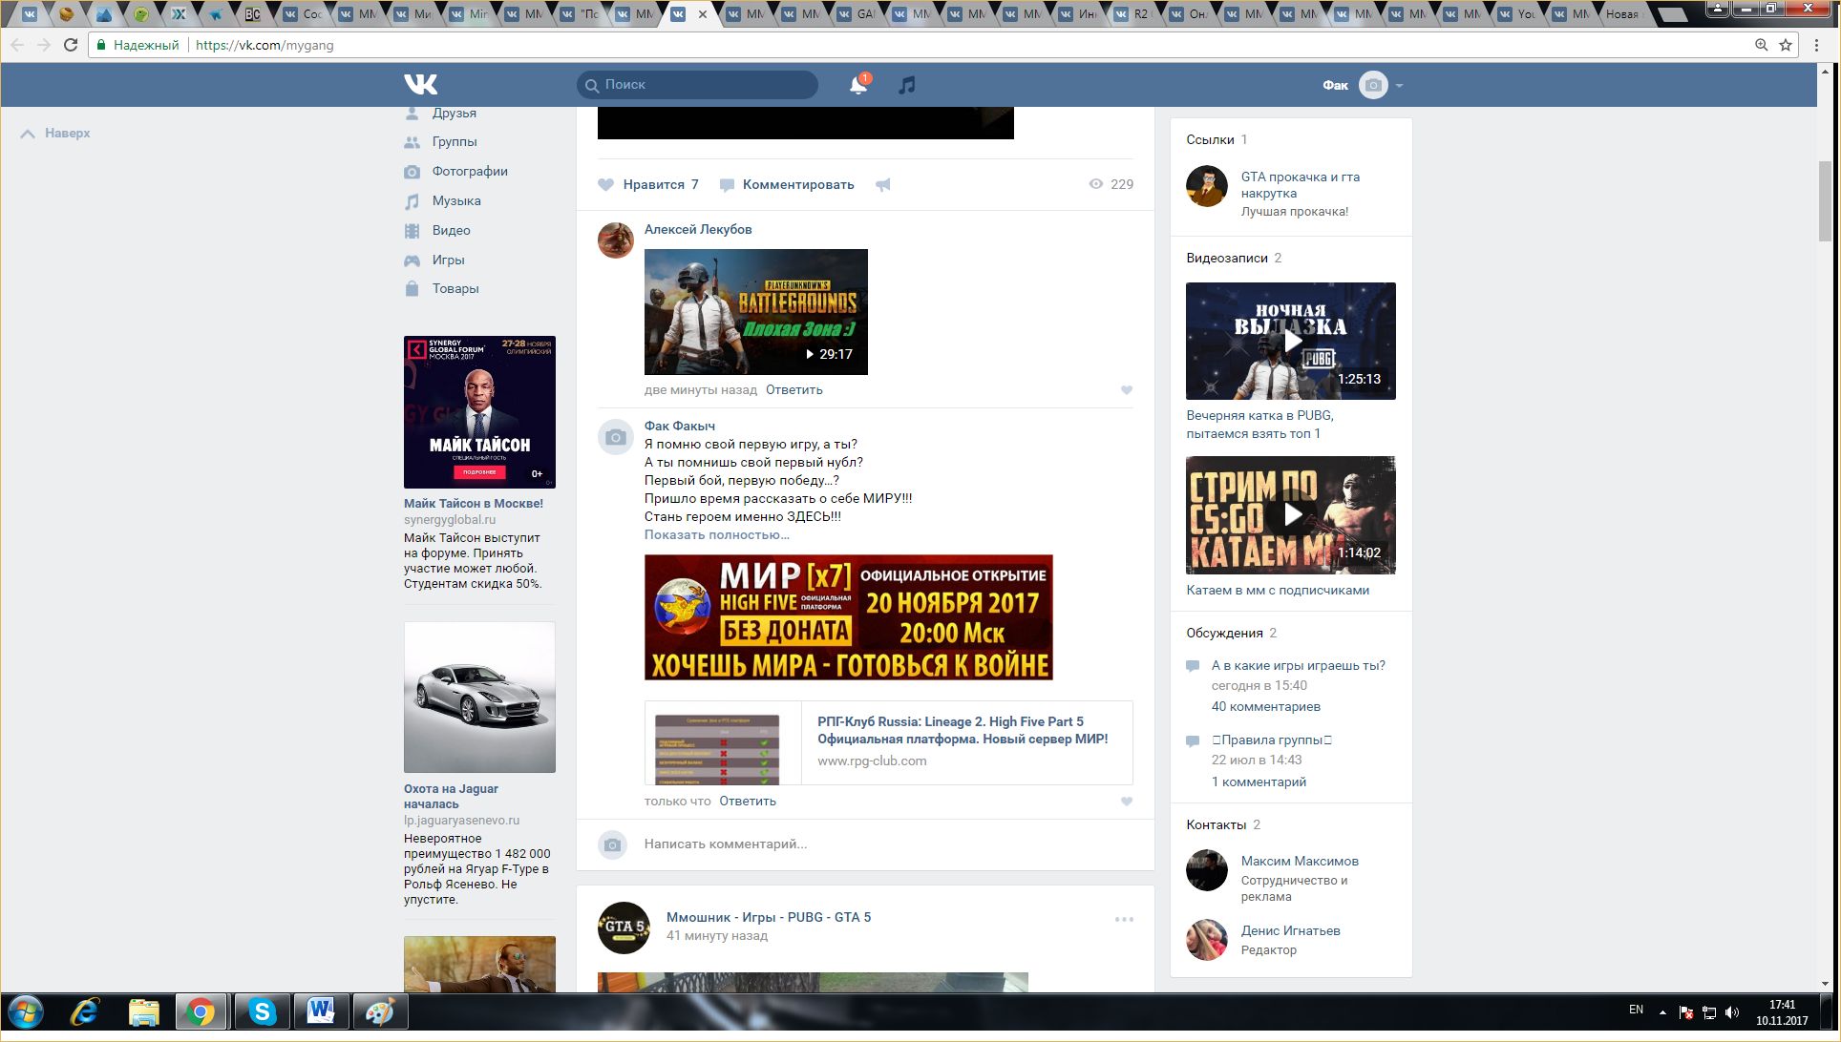Reload the page in Chrome
Image resolution: width=1841 pixels, height=1042 pixels.
click(x=71, y=45)
